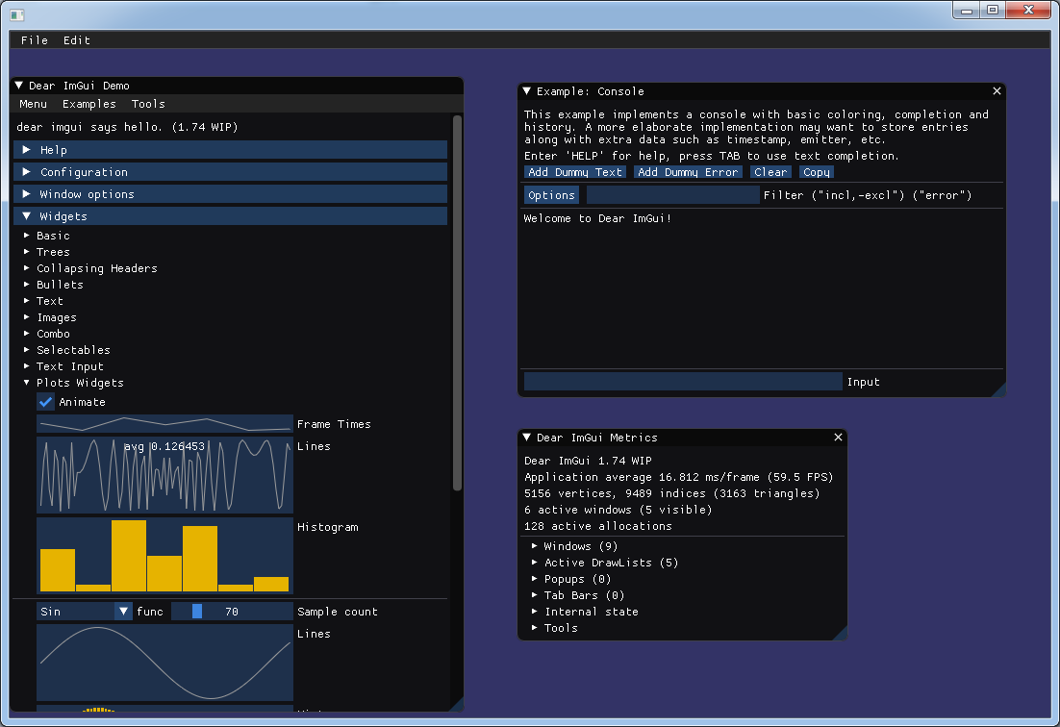Collapse the Example: Console window triangle
This screenshot has height=727, width=1060.
click(x=526, y=91)
